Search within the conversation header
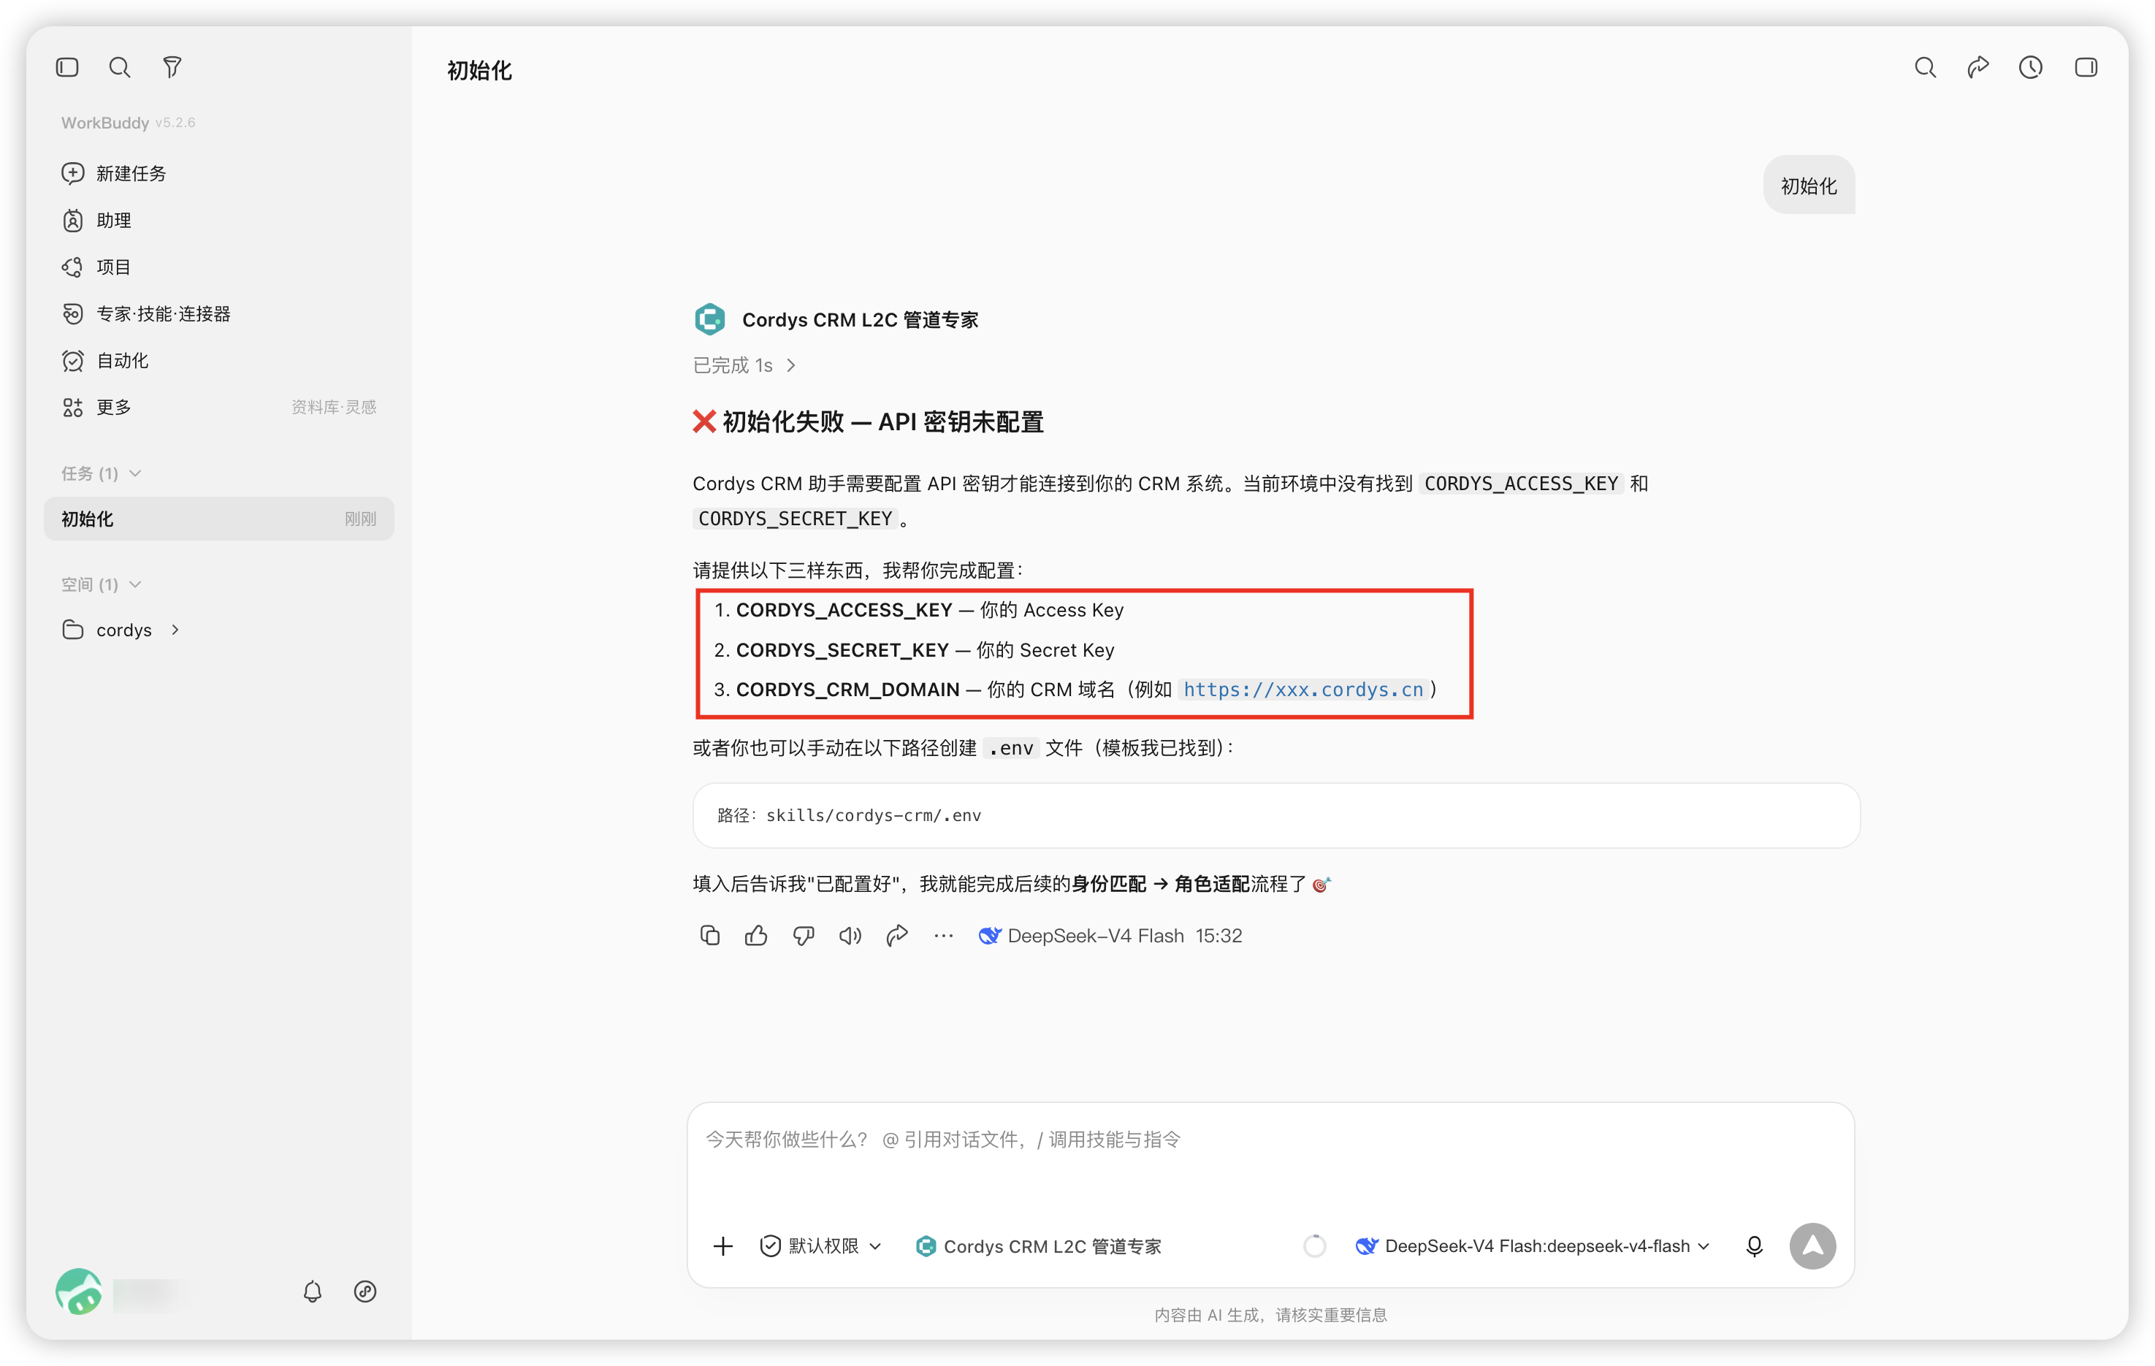The height and width of the screenshot is (1366, 2155). pos(1925,67)
